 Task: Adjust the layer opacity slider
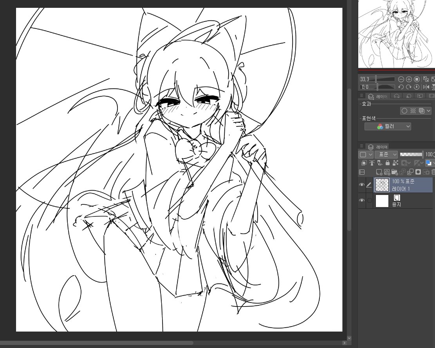coord(412,155)
